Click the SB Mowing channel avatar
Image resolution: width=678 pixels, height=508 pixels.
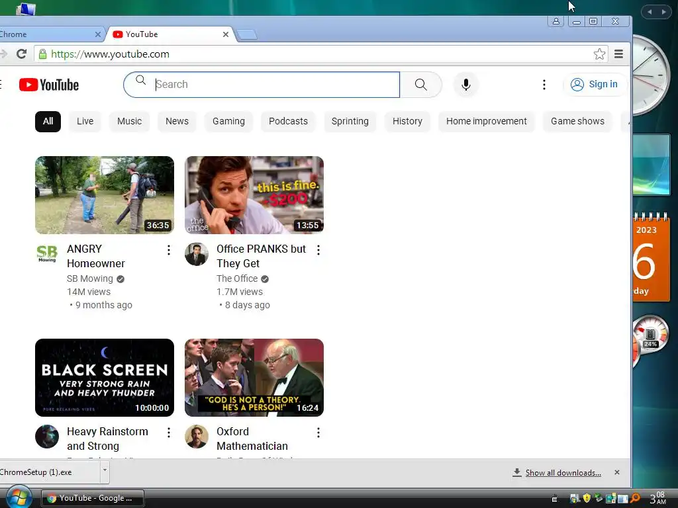pyautogui.click(x=47, y=254)
